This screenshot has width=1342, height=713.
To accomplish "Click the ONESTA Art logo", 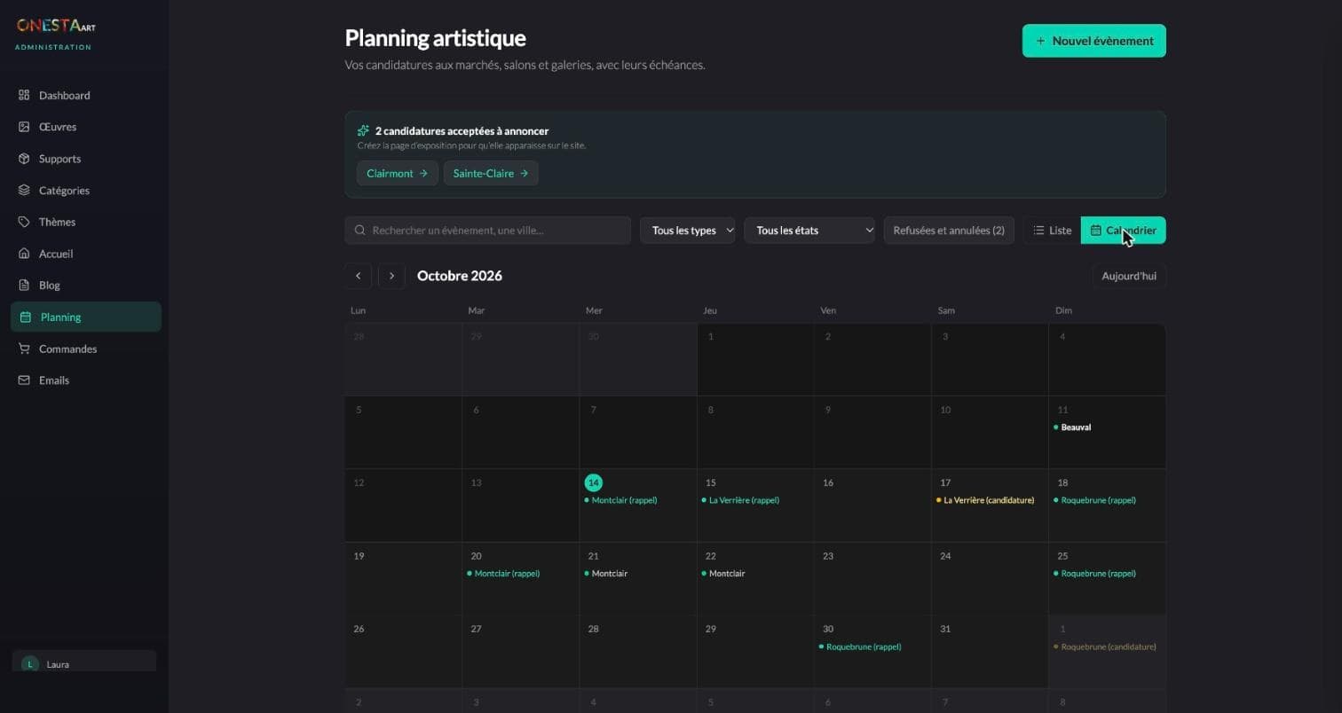I will click(x=55, y=26).
